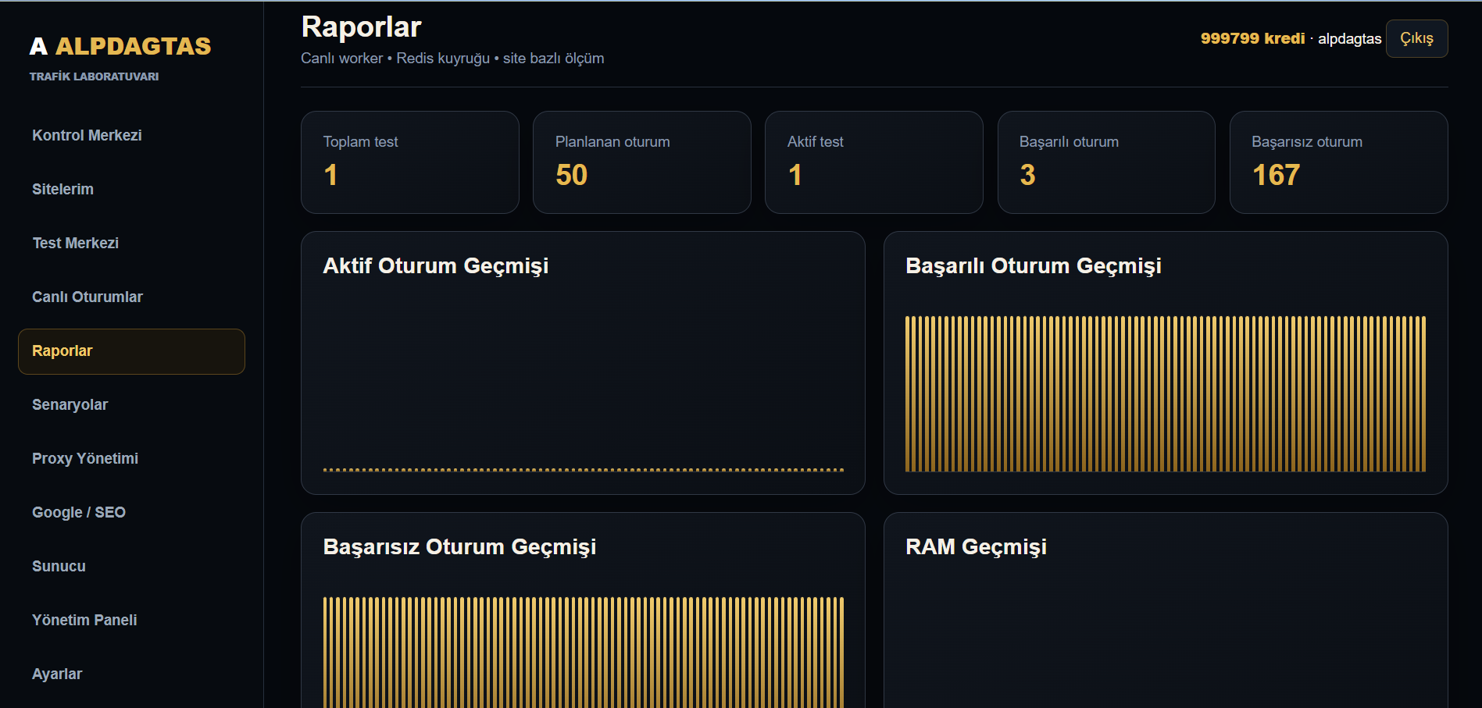1482x708 pixels.
Task: Click the TRAFİK LABORATUVARI tagline
Action: tap(95, 76)
